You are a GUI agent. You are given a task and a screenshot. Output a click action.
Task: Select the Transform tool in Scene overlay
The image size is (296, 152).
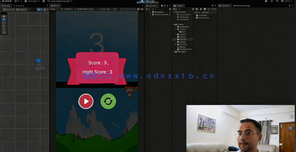point(4,32)
